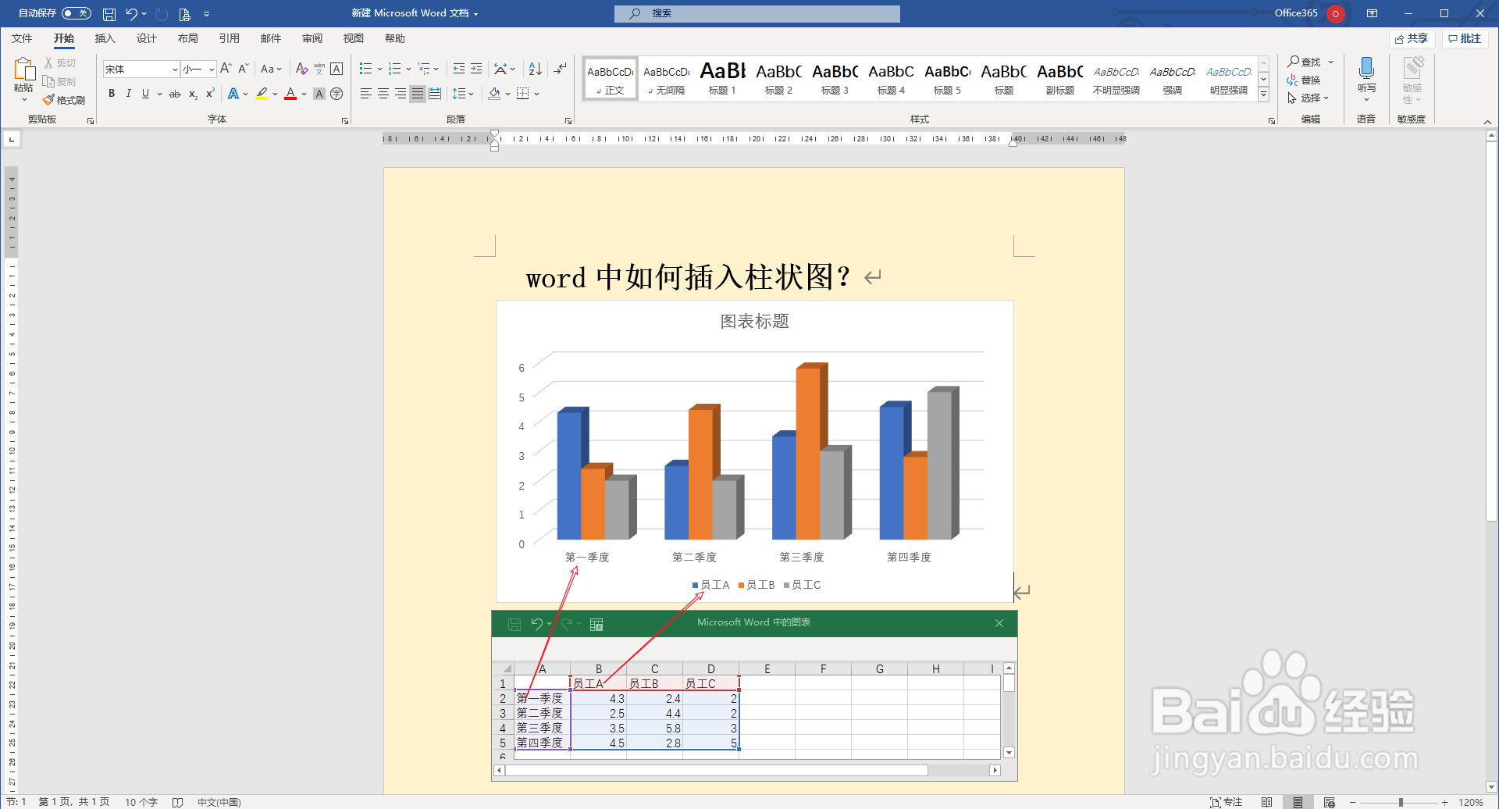Screen dimensions: 1499x809
Task: Apply subscript formatting
Action: [193, 94]
